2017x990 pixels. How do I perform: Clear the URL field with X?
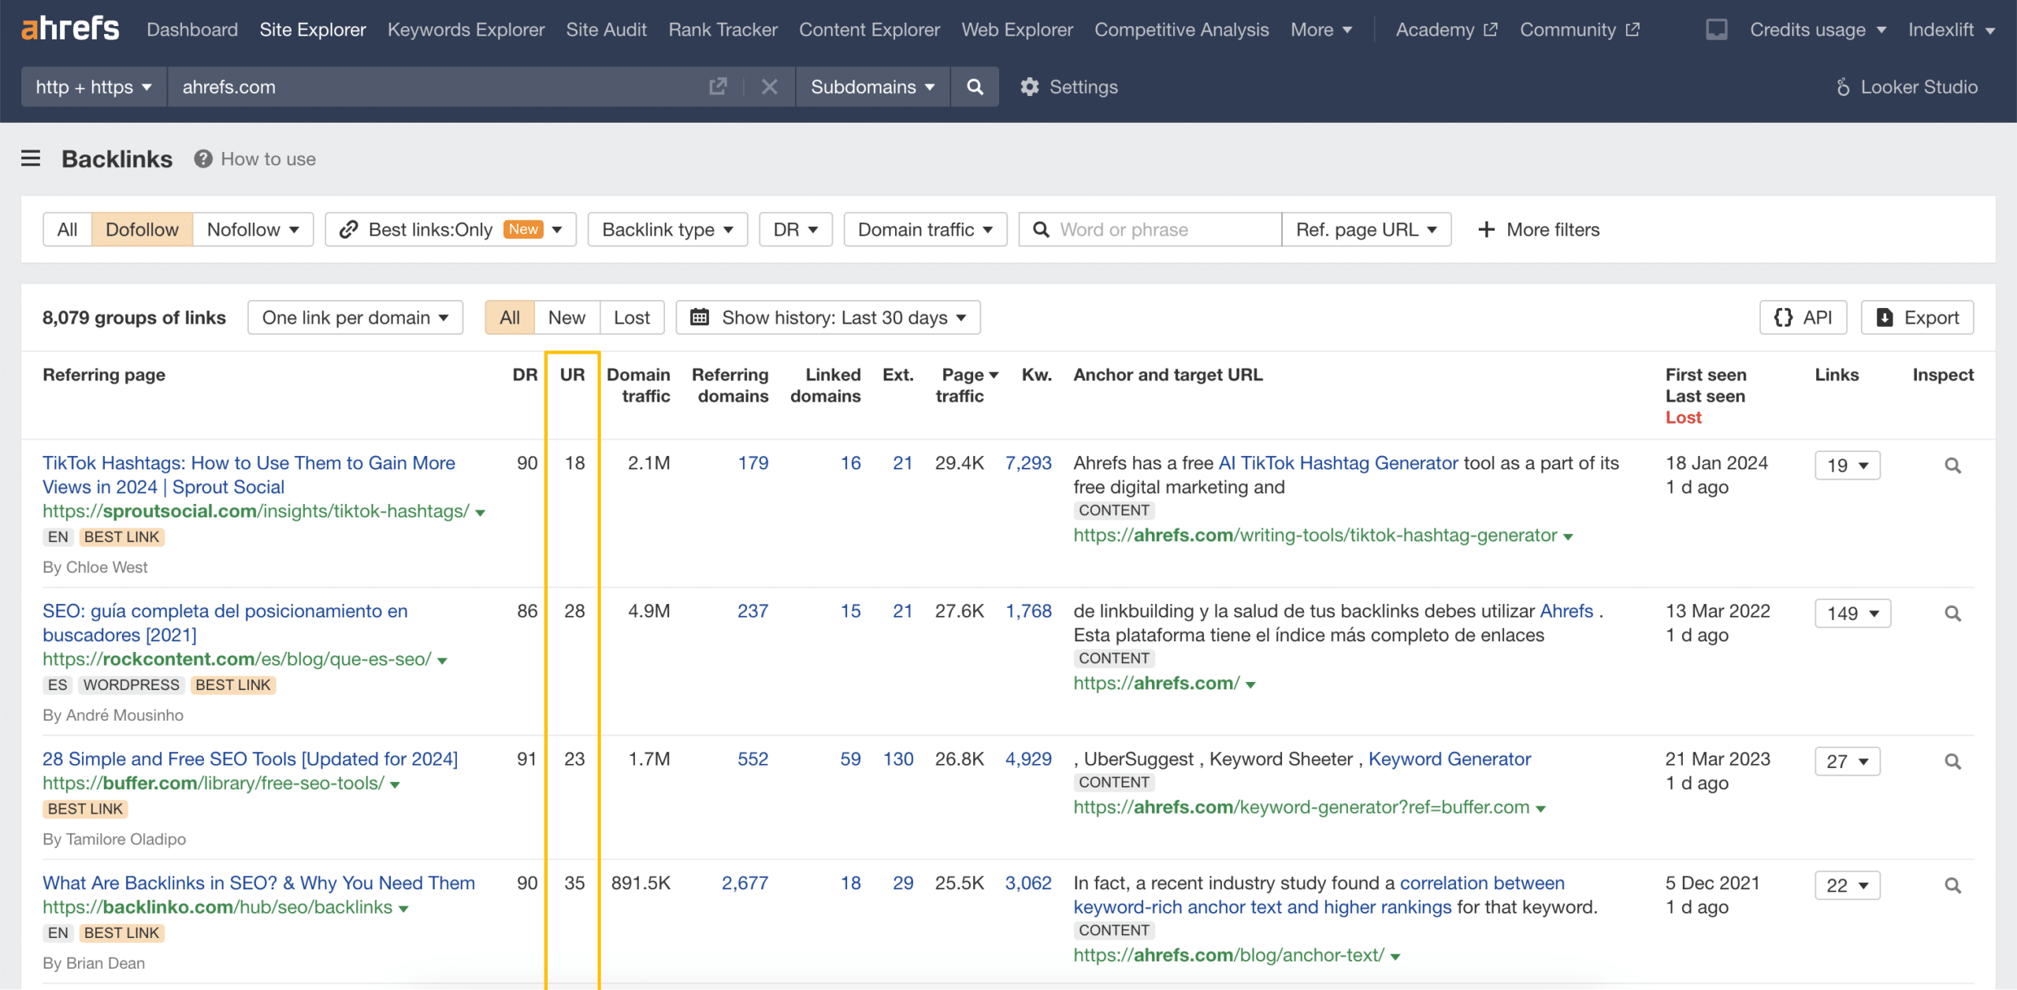pyautogui.click(x=770, y=87)
